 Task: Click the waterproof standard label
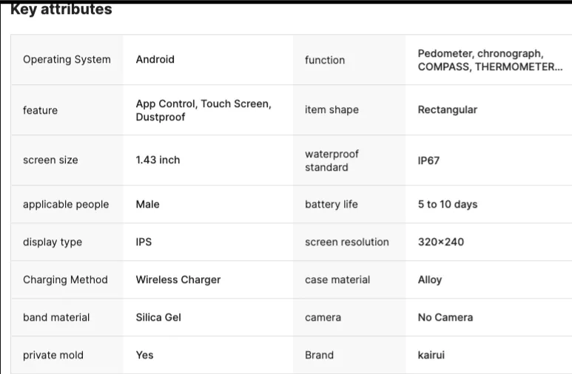(x=332, y=160)
